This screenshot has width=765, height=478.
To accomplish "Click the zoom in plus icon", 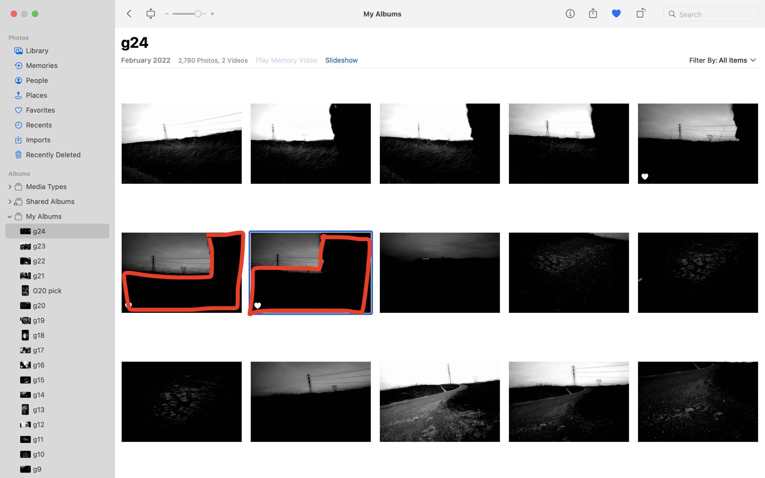I will (x=212, y=14).
